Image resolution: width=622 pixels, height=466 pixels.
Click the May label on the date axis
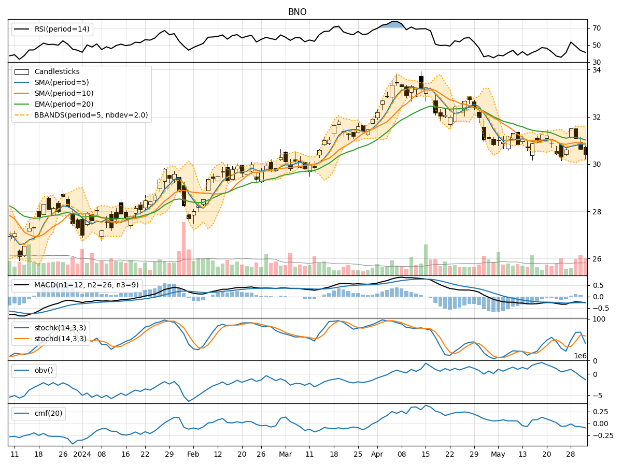coord(498,455)
